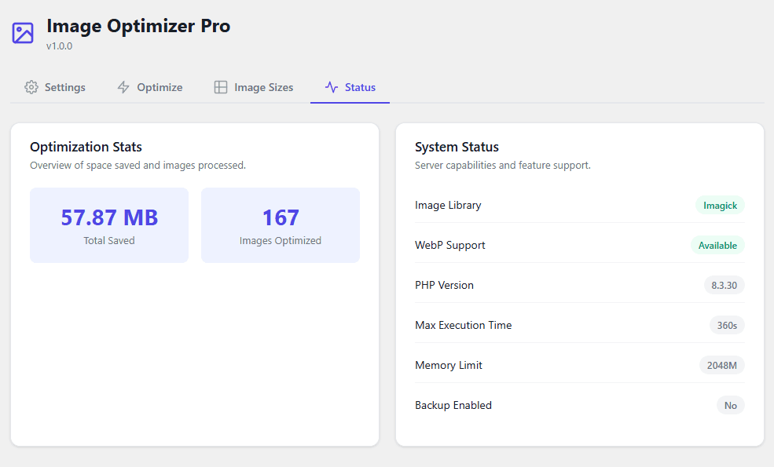The height and width of the screenshot is (467, 774).
Task: Switch to the Optimize tab
Action: click(x=150, y=87)
